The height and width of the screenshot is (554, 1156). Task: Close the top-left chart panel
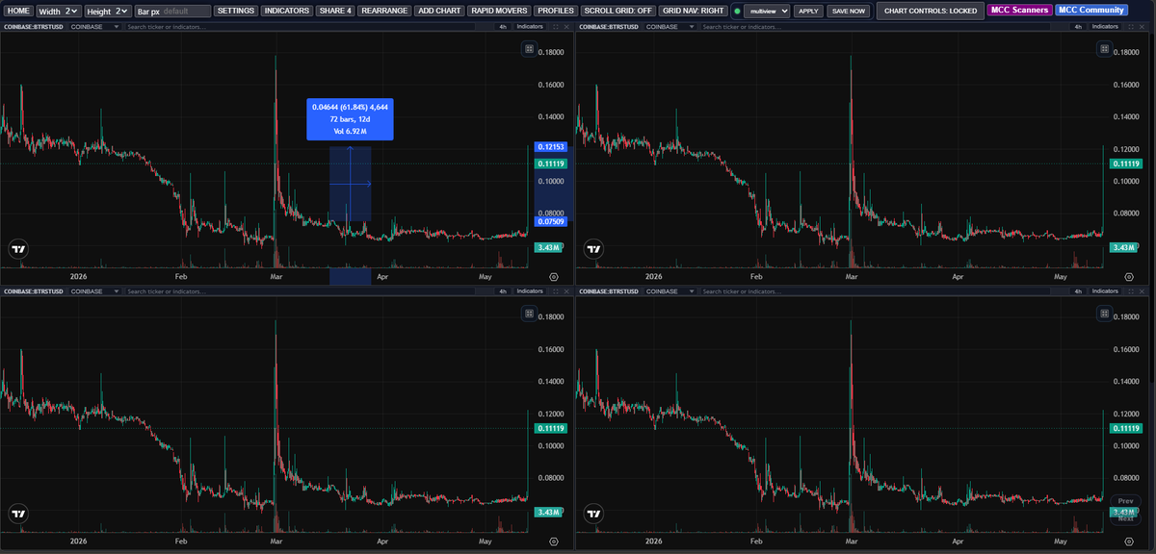[x=566, y=27]
